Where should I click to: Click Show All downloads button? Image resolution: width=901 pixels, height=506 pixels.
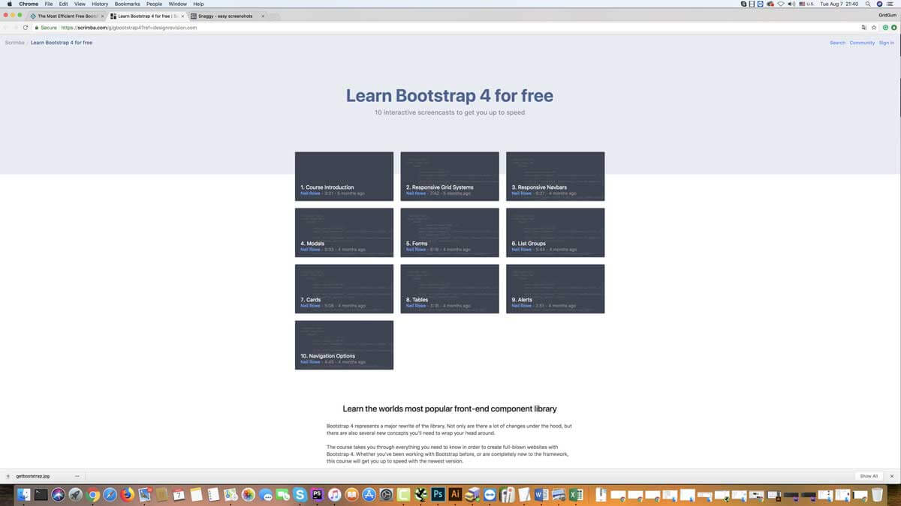869,476
